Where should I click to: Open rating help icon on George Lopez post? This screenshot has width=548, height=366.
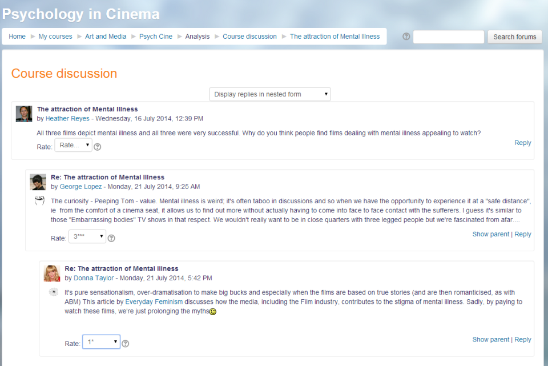111,239
